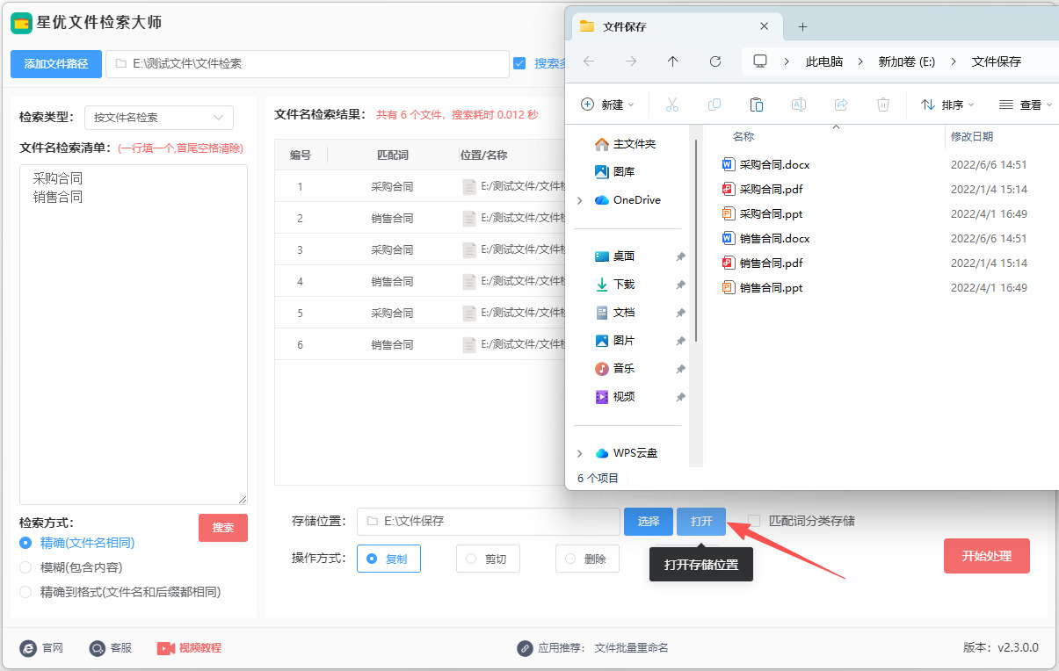Sort by the 名称 column header in Explorer
This screenshot has width=1059, height=671.
(x=743, y=137)
